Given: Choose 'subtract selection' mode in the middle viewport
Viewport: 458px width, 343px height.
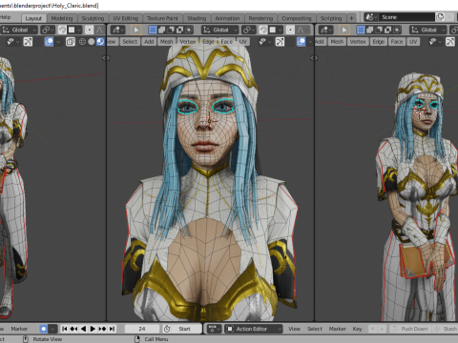Looking at the screenshot, I should (x=171, y=30).
